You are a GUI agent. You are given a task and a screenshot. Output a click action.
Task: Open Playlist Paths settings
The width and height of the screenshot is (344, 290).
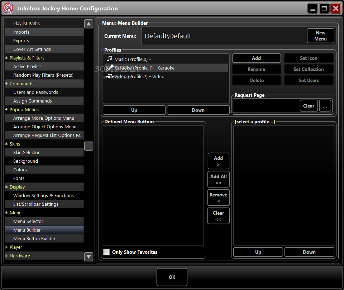point(44,23)
